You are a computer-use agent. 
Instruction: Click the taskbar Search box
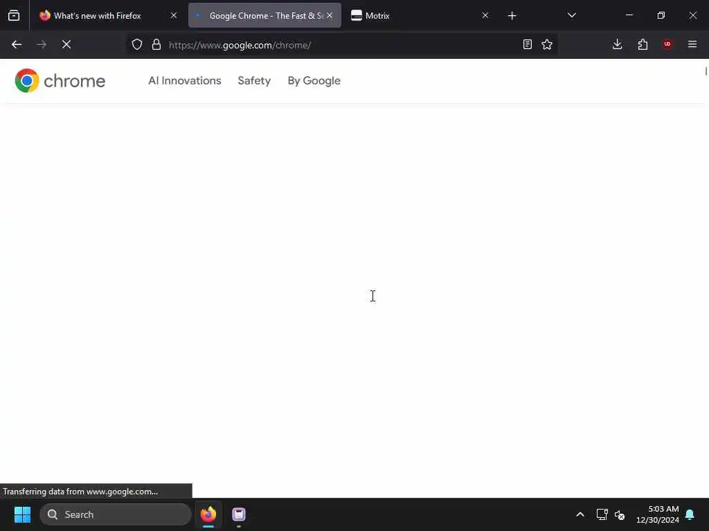pyautogui.click(x=116, y=514)
